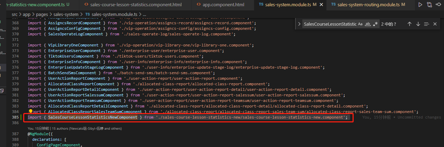
Task: Open the compare changes icon in editor toolbar
Action: [429, 5]
